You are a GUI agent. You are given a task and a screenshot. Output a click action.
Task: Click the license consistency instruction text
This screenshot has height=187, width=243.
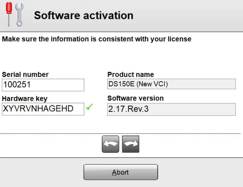(x=96, y=39)
